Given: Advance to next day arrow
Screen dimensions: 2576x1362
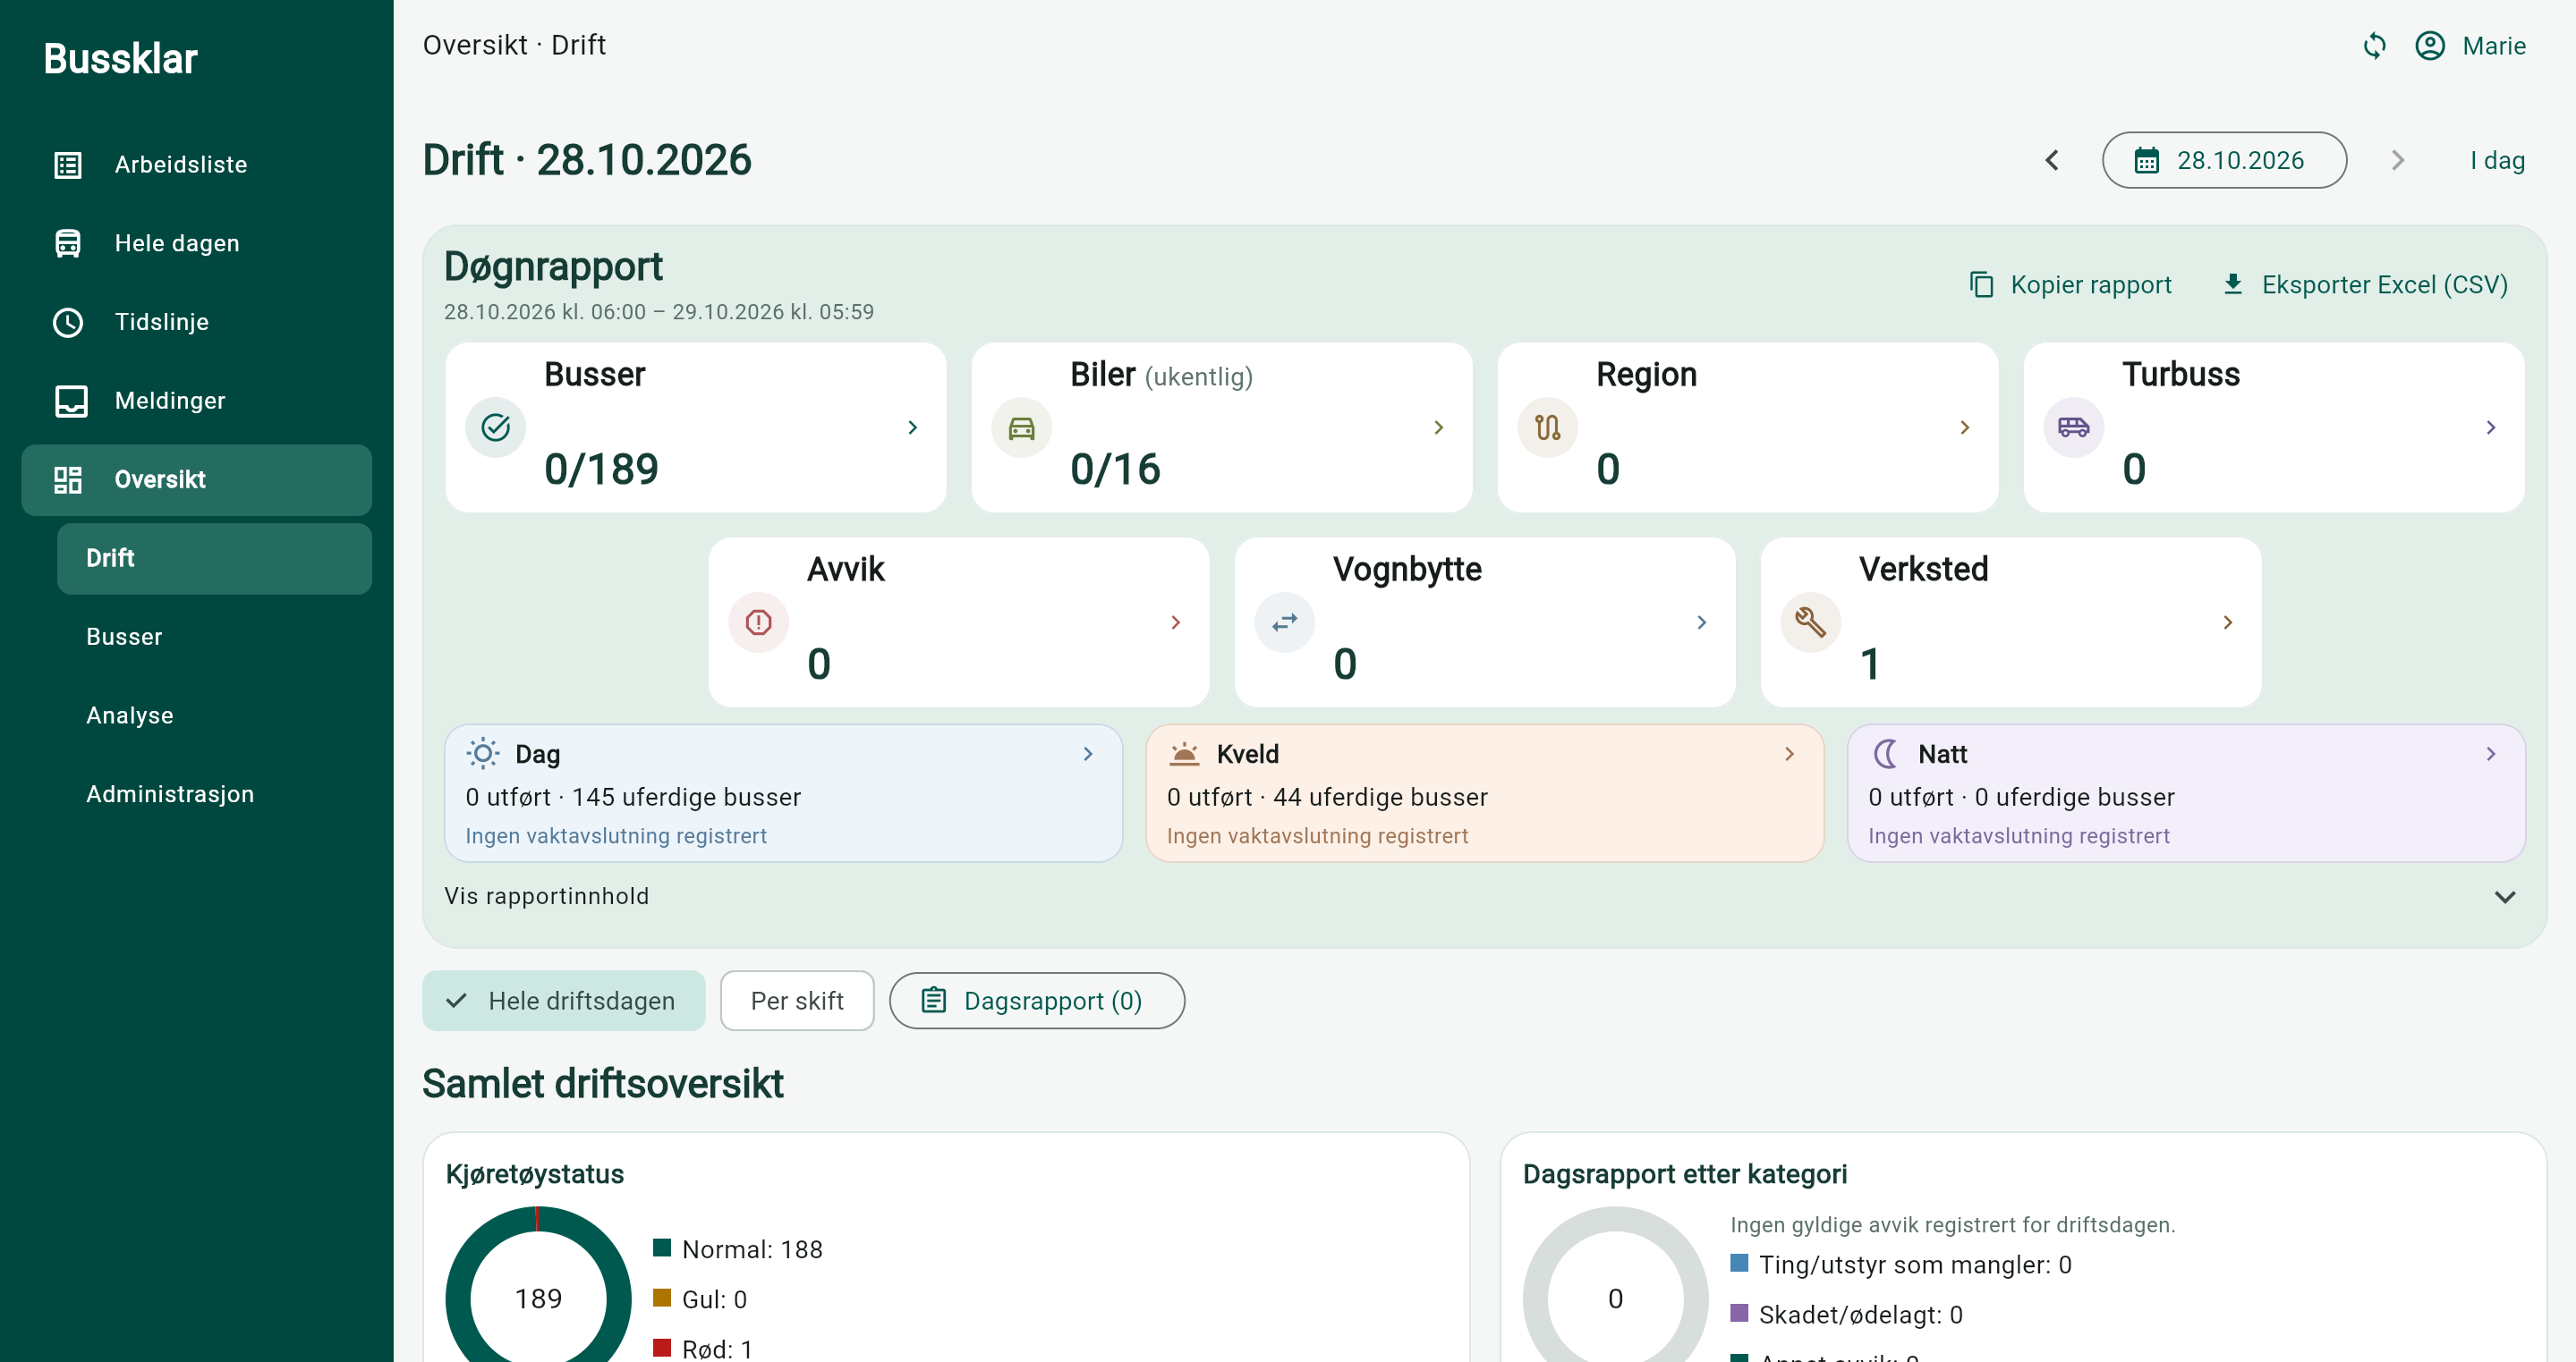Looking at the screenshot, I should [2397, 160].
